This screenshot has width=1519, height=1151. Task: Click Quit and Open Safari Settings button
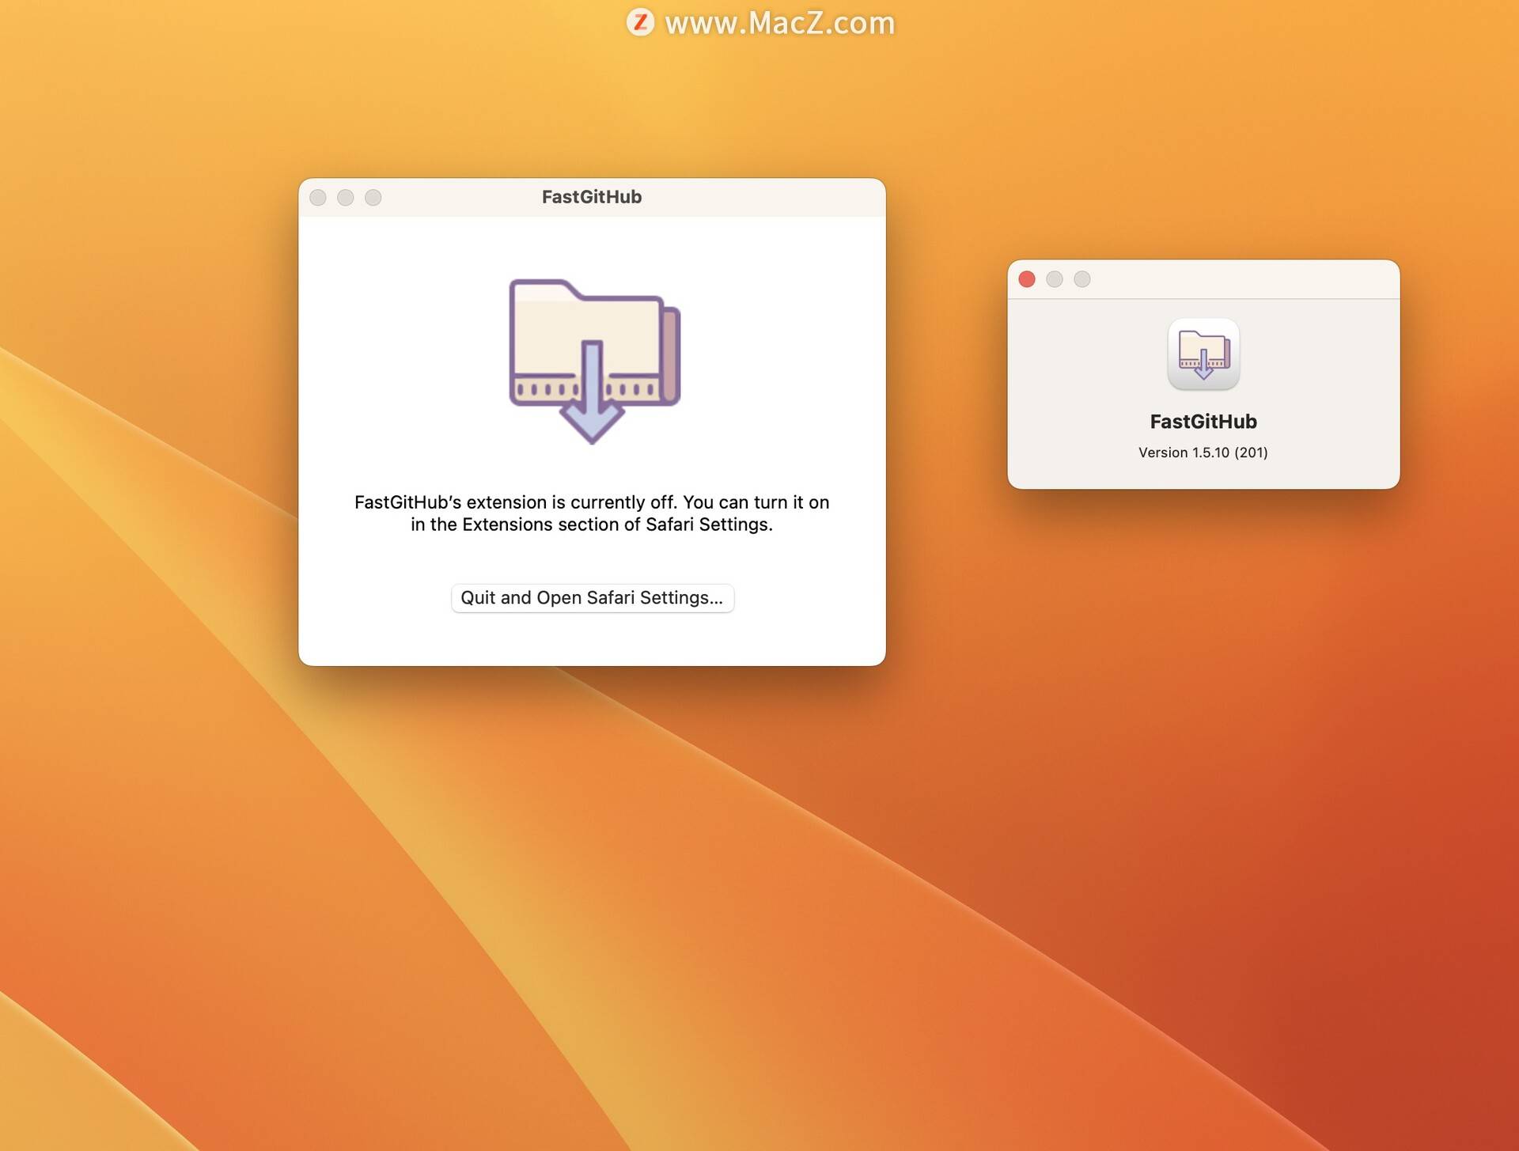(x=592, y=598)
